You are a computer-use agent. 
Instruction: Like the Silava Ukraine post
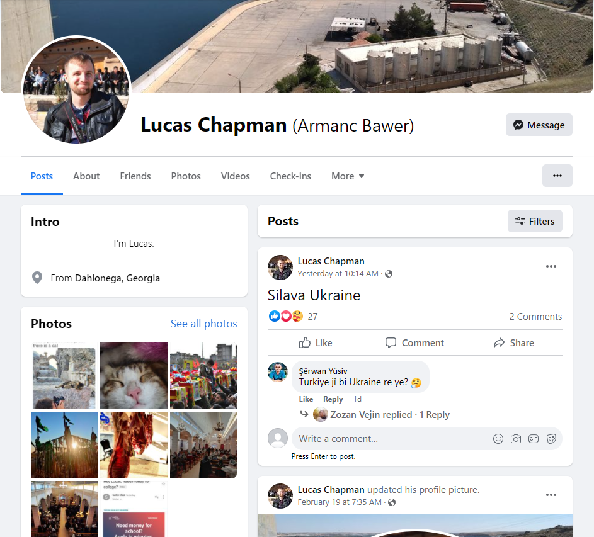[x=316, y=342]
